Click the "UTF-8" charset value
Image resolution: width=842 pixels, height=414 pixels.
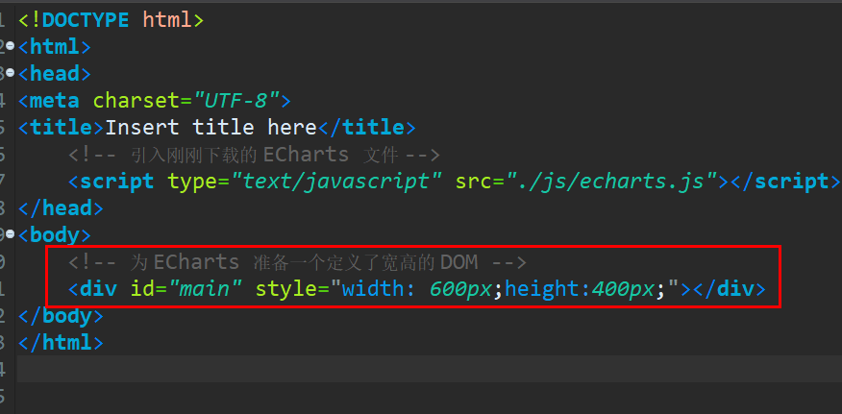pyautogui.click(x=235, y=101)
